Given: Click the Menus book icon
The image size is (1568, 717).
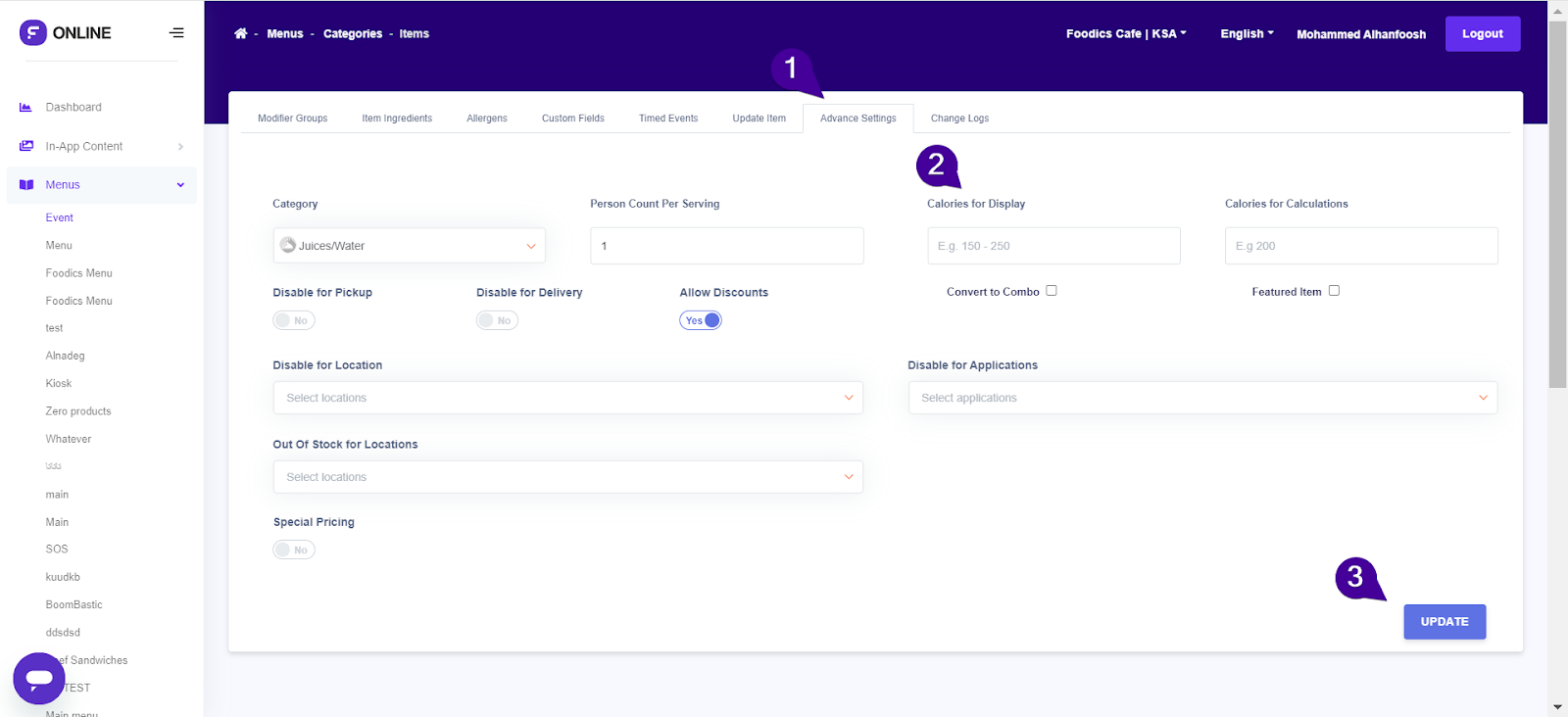Looking at the screenshot, I should tap(25, 184).
